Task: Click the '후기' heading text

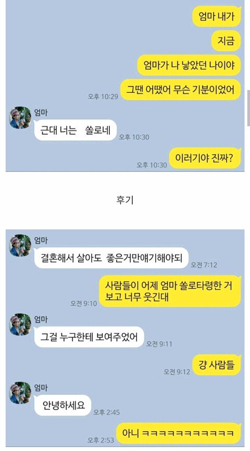Action: click(x=125, y=200)
